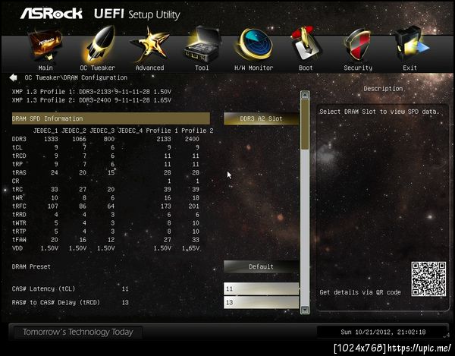Open the Advanced star icon
This screenshot has height=356, width=455.
point(149,44)
